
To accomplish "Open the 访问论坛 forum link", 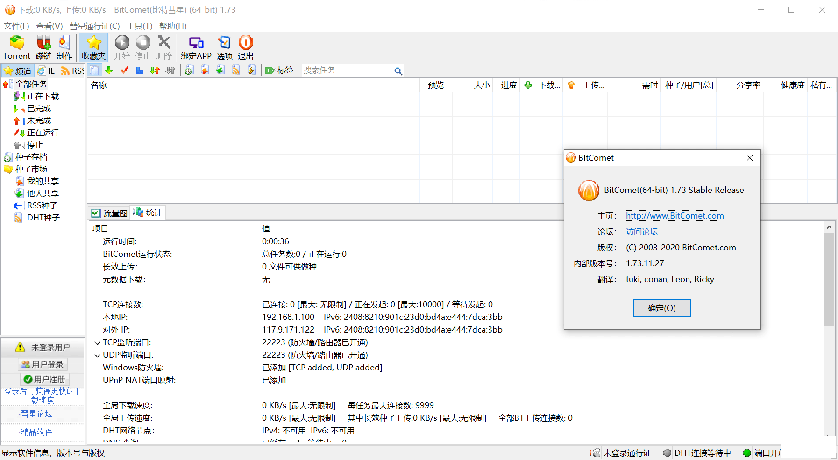I will point(642,232).
